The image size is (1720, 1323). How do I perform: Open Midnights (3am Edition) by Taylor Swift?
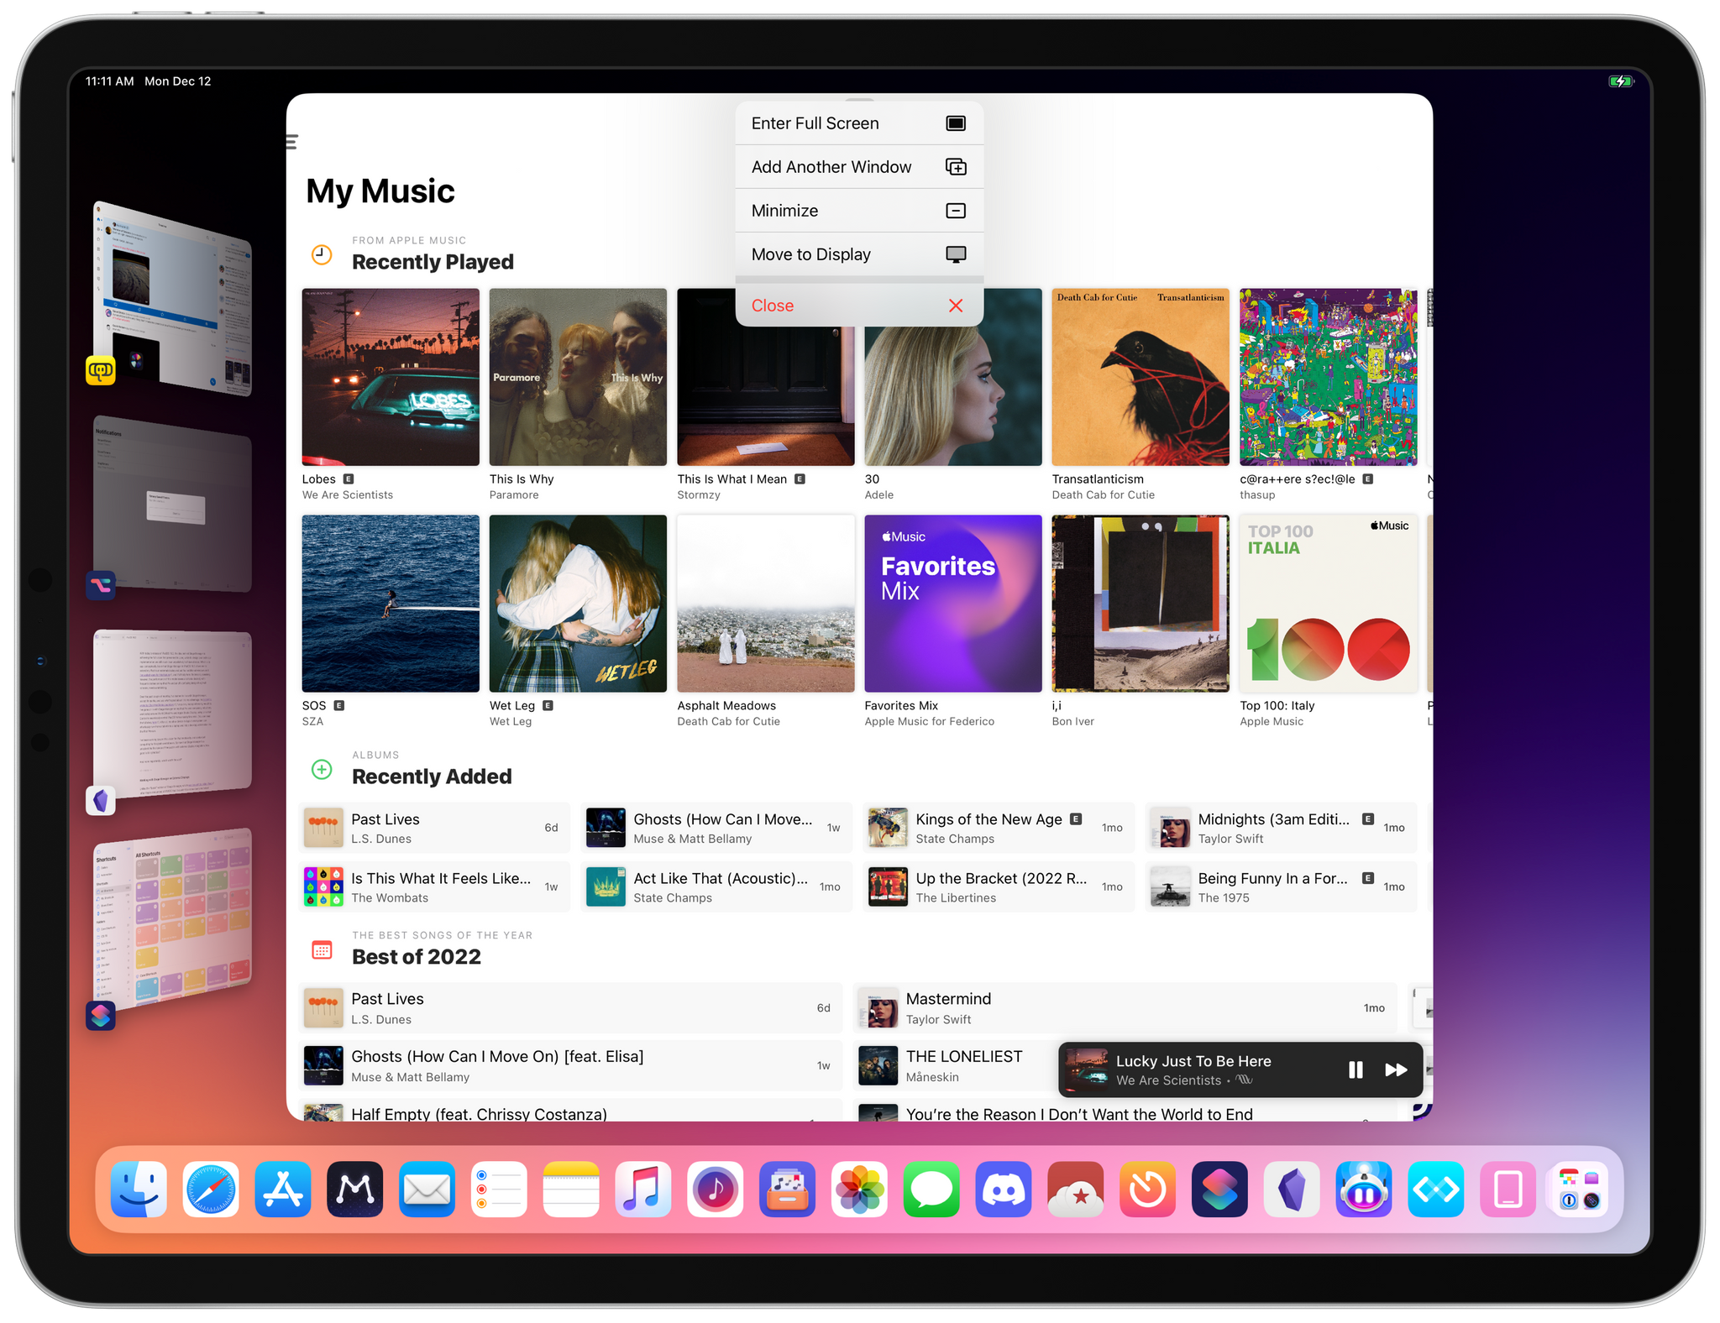(1281, 828)
